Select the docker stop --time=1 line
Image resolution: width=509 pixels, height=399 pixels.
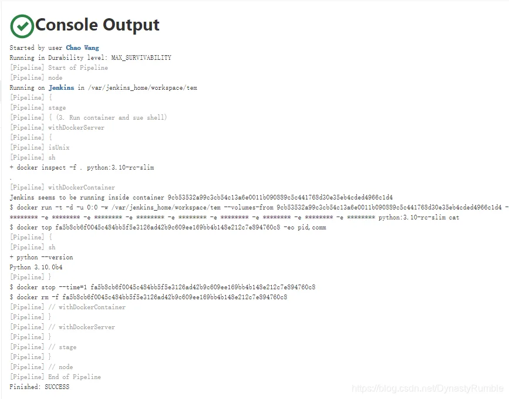point(162,287)
